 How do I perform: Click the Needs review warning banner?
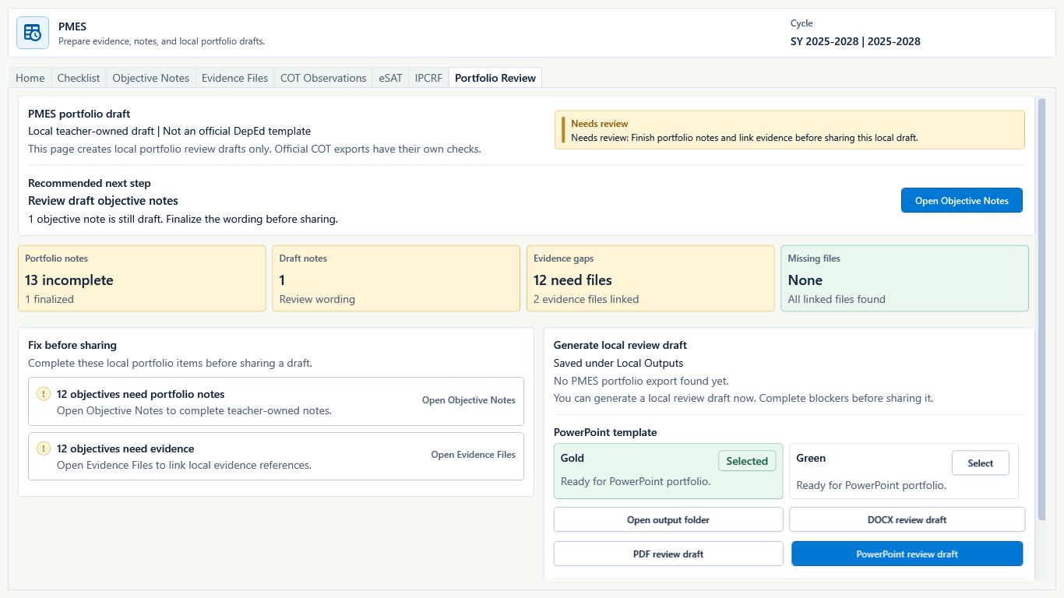pos(790,130)
